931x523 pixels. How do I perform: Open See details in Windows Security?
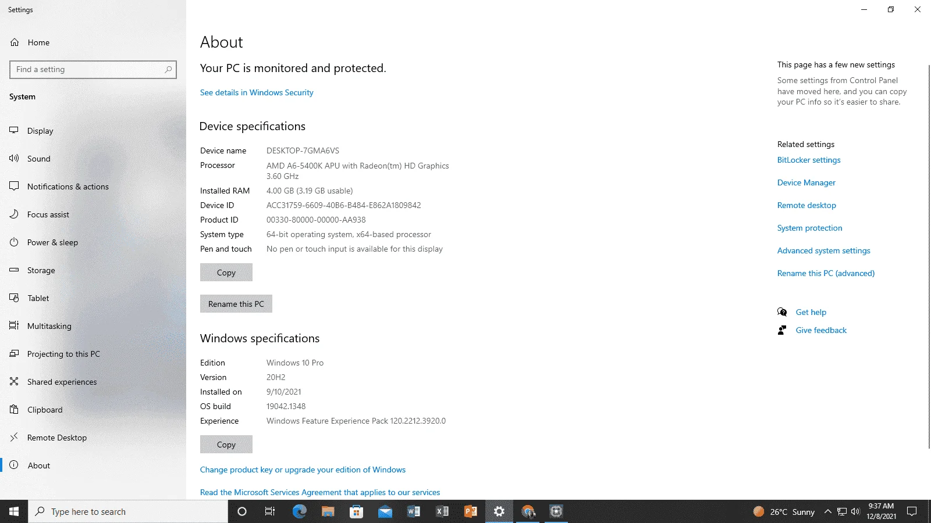[257, 92]
